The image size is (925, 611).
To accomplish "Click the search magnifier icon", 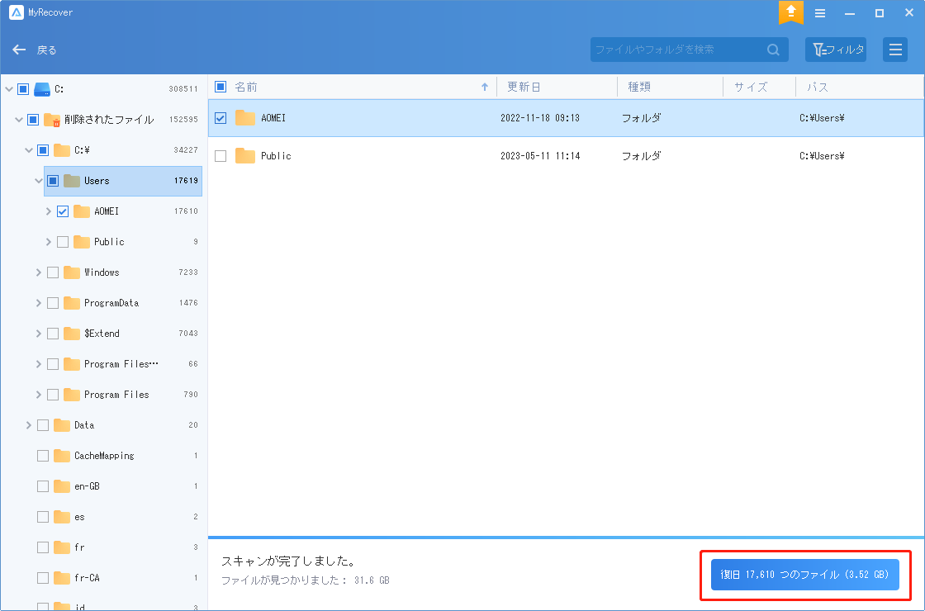I will [773, 50].
